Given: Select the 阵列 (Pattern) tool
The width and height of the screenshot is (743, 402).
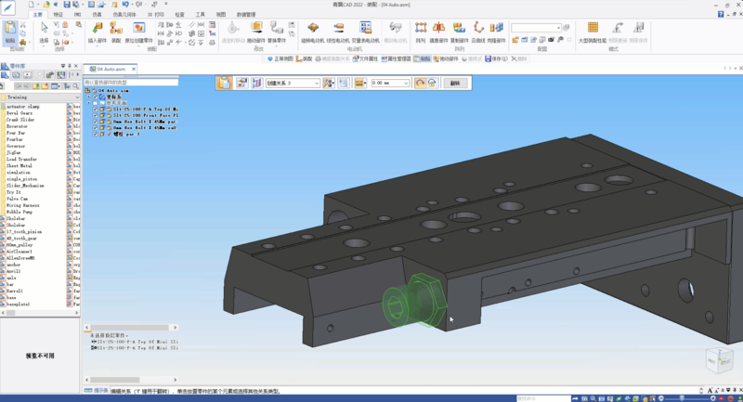Looking at the screenshot, I should coord(420,30).
